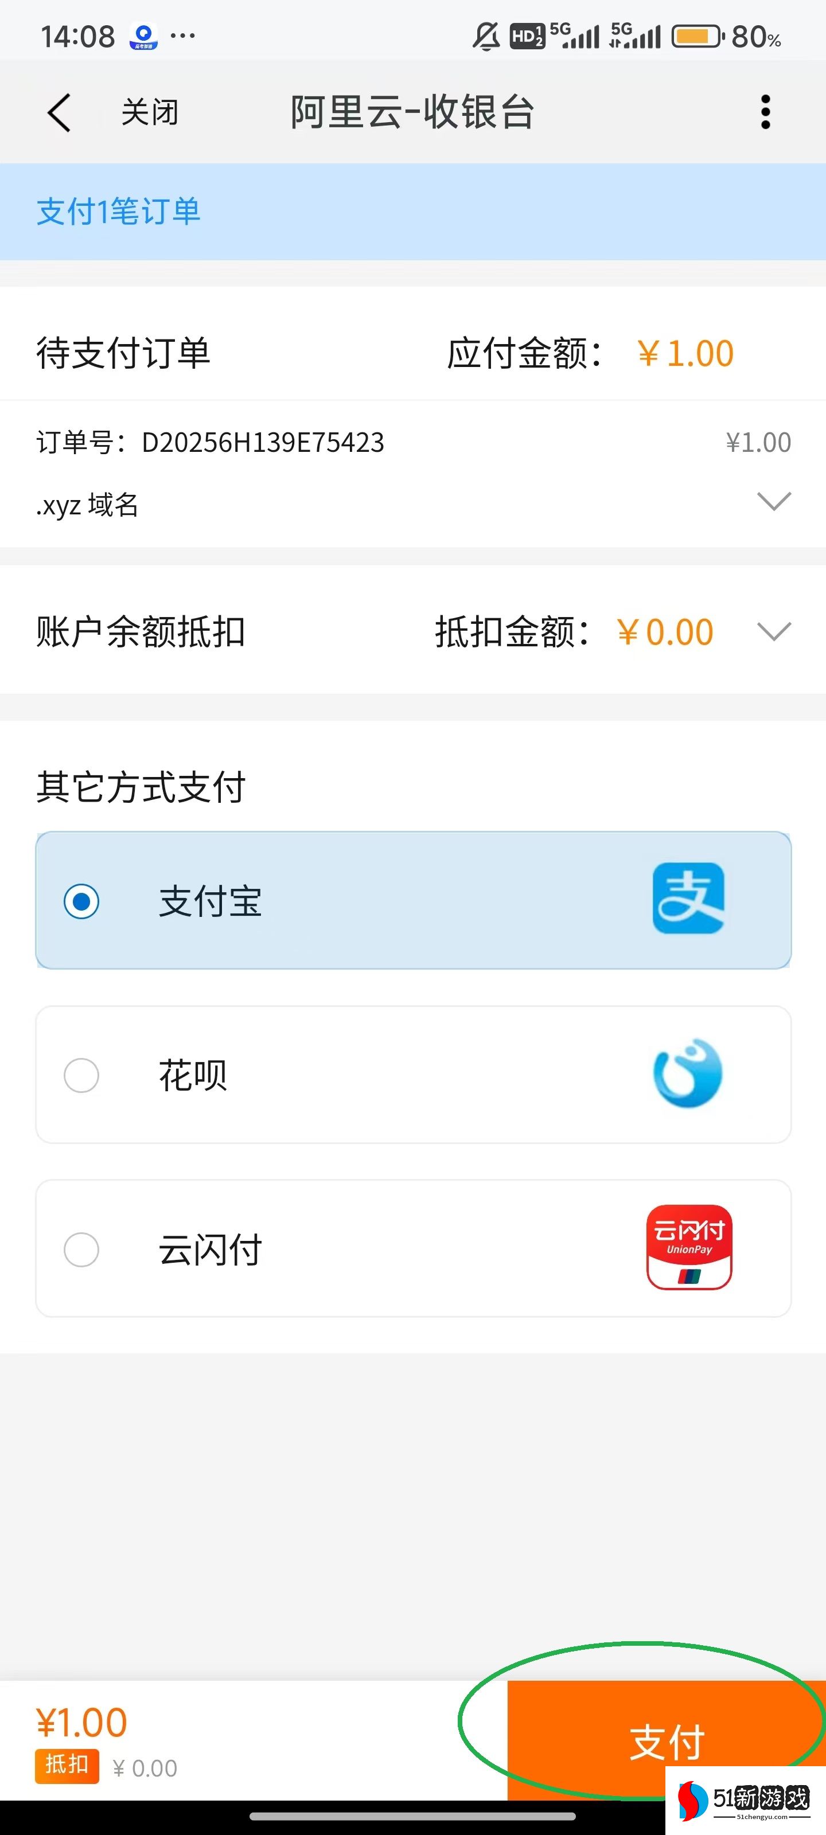Select the 云闪付 radio button

(x=81, y=1250)
